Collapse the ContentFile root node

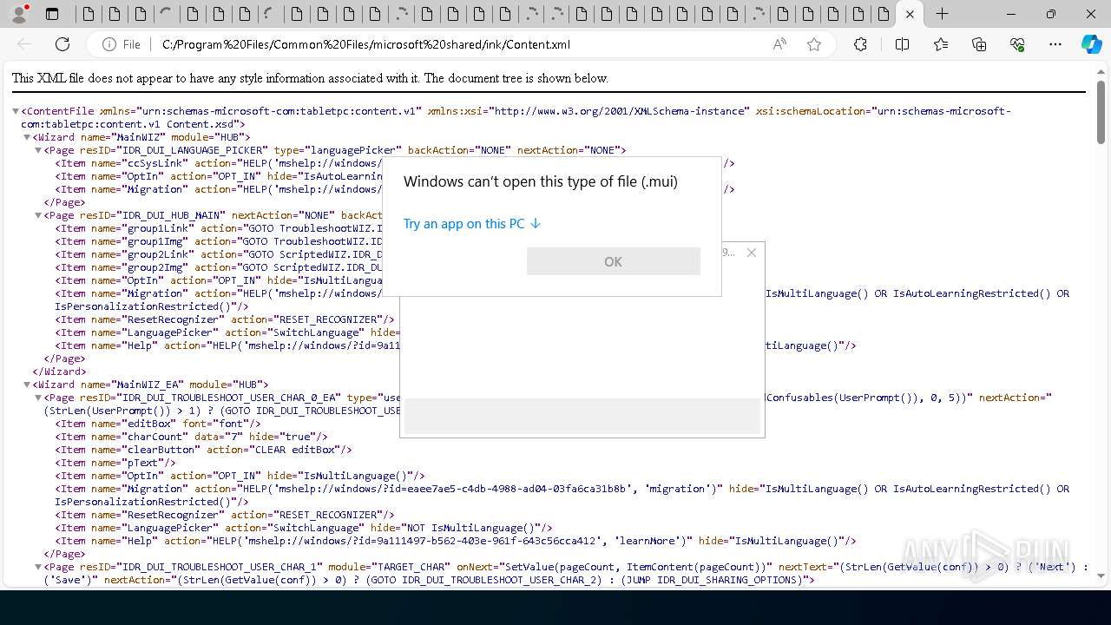(16, 111)
